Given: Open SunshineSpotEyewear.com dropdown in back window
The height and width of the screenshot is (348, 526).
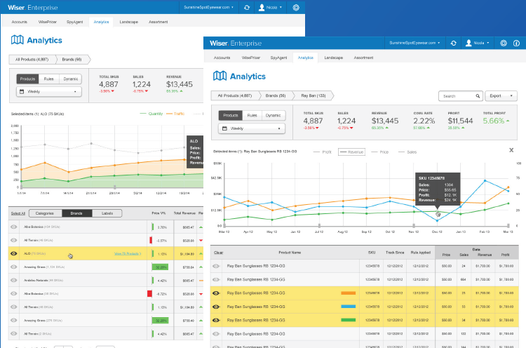Looking at the screenshot, I should tap(208, 8).
